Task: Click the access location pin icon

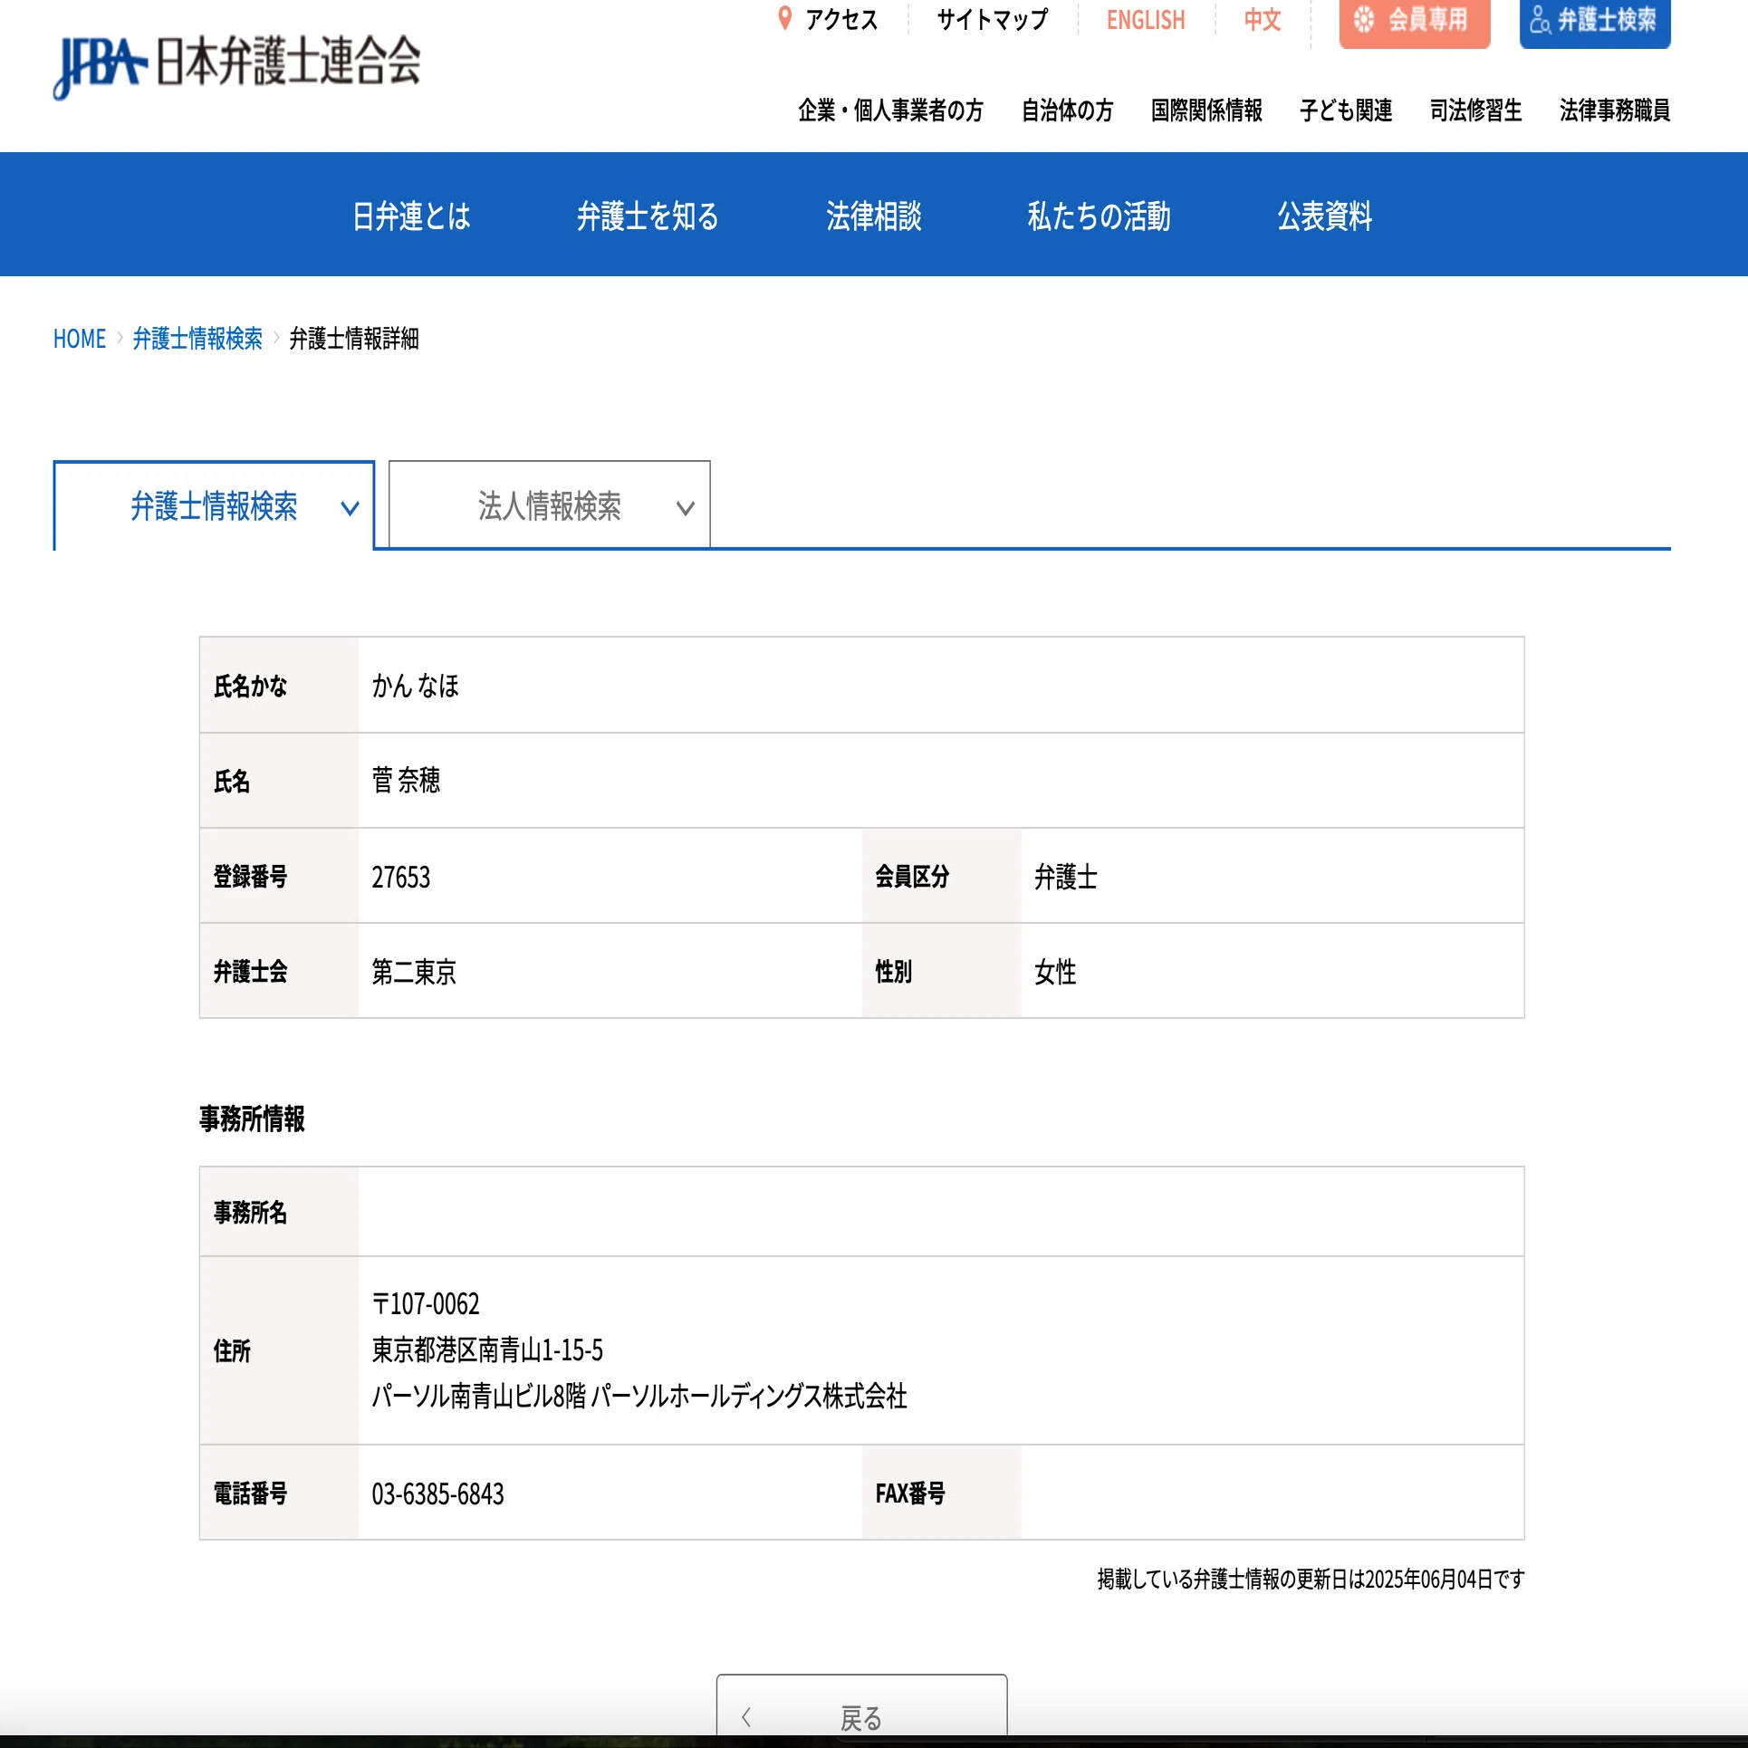Action: coord(785,19)
